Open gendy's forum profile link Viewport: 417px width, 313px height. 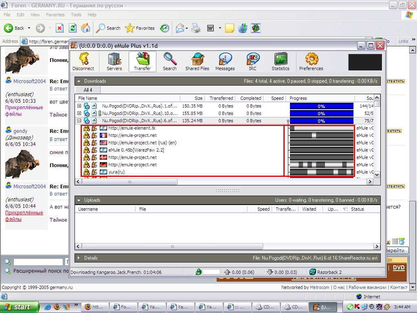coord(20,131)
